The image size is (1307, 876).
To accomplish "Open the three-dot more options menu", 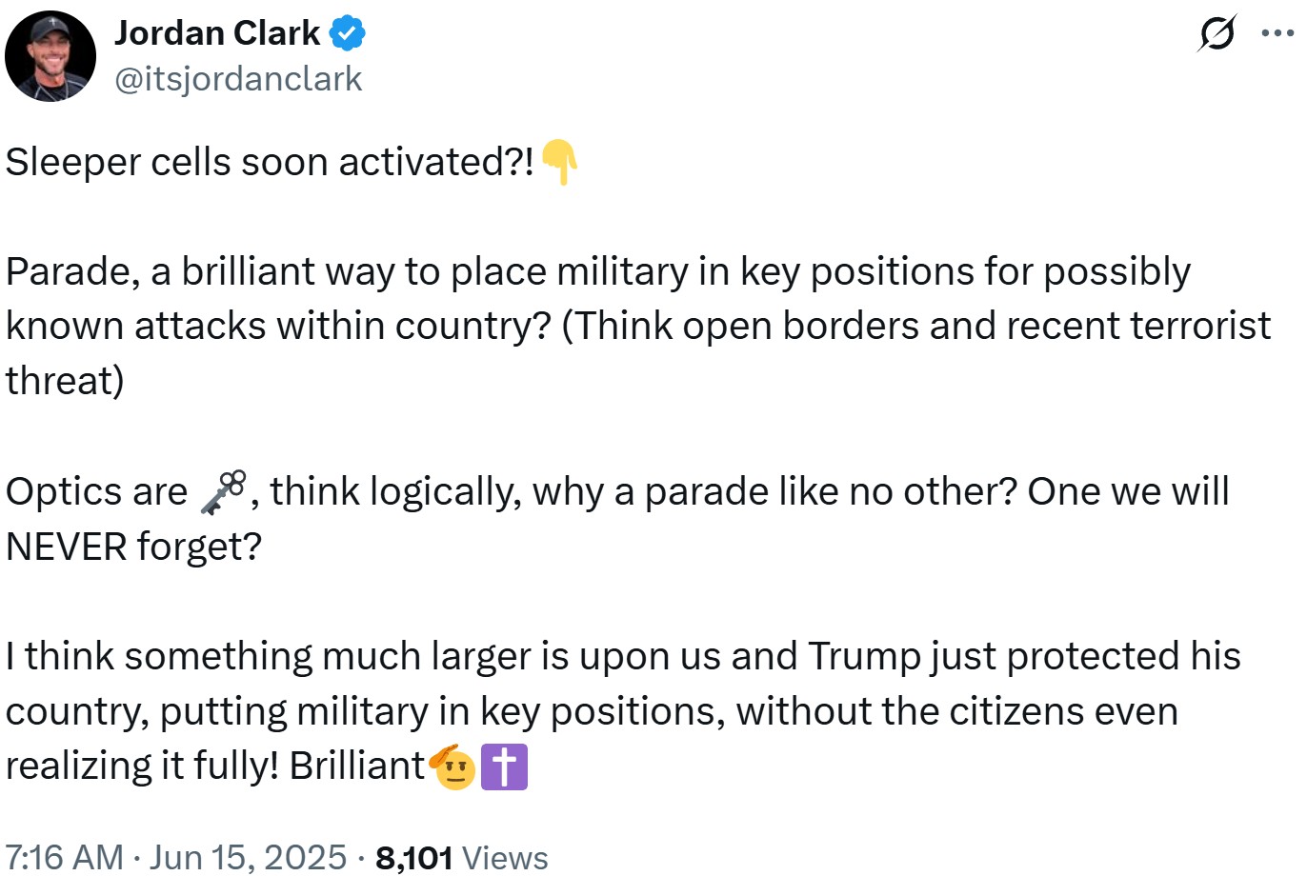I will click(1277, 33).
